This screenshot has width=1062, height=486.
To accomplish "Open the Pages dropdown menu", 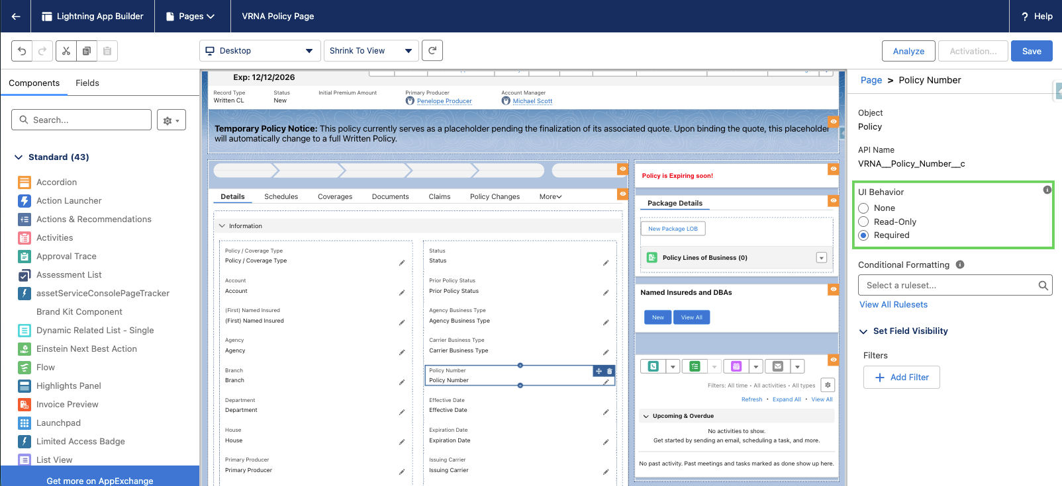I will (x=191, y=16).
